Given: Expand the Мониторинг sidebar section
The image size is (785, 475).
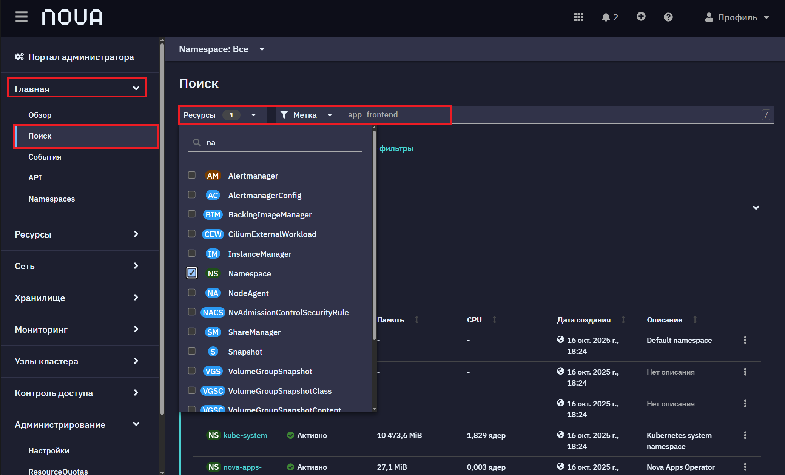Looking at the screenshot, I should (77, 330).
